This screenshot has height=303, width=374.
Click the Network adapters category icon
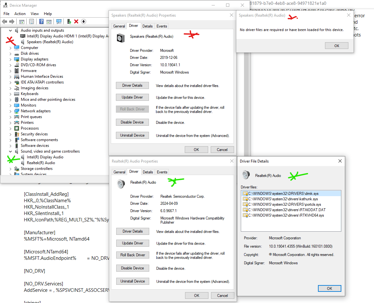click(17, 111)
